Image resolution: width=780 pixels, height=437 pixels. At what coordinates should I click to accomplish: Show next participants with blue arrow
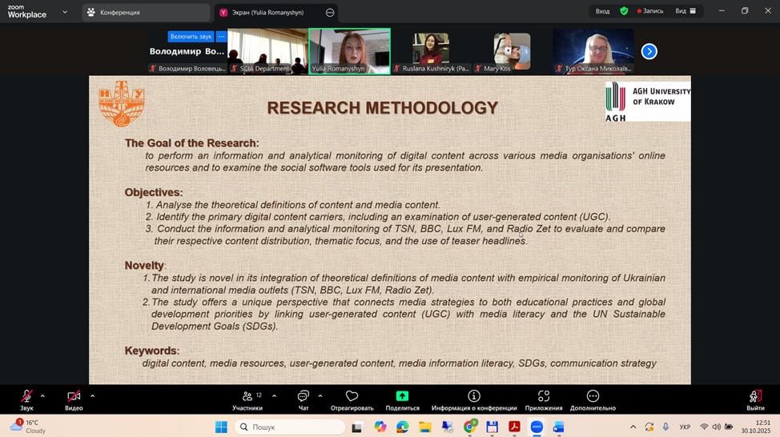[649, 51]
